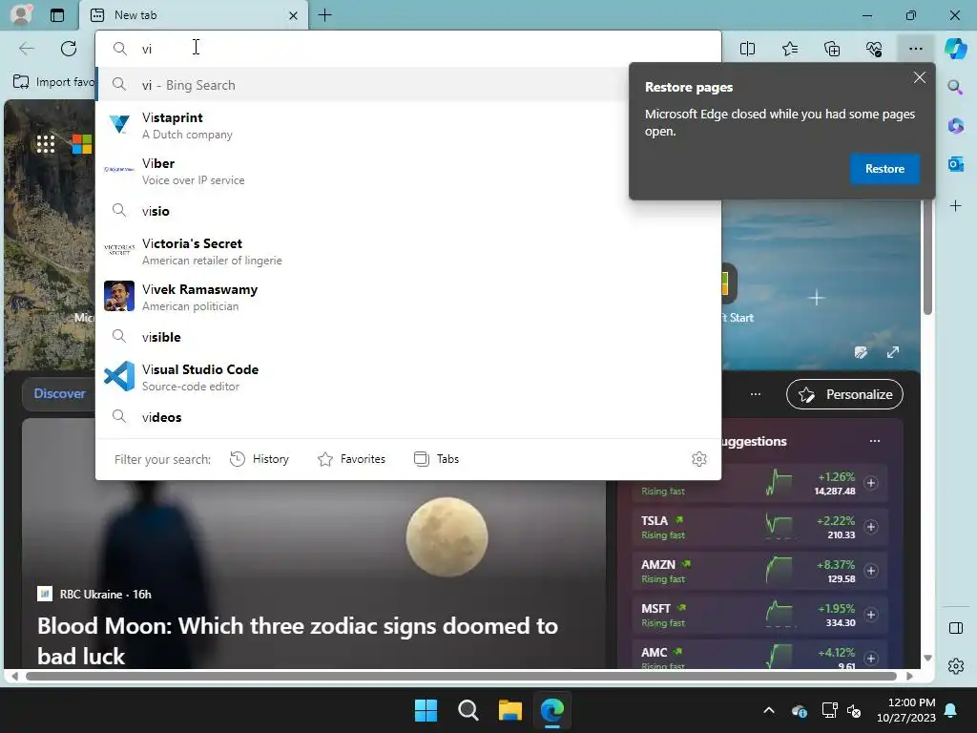Open the taskbar clock and date
The height and width of the screenshot is (733, 977).
tap(906, 710)
